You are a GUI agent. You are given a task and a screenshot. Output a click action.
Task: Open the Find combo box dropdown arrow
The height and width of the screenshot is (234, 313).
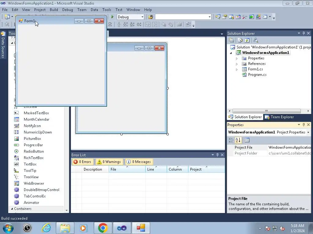pyautogui.click(x=209, y=17)
